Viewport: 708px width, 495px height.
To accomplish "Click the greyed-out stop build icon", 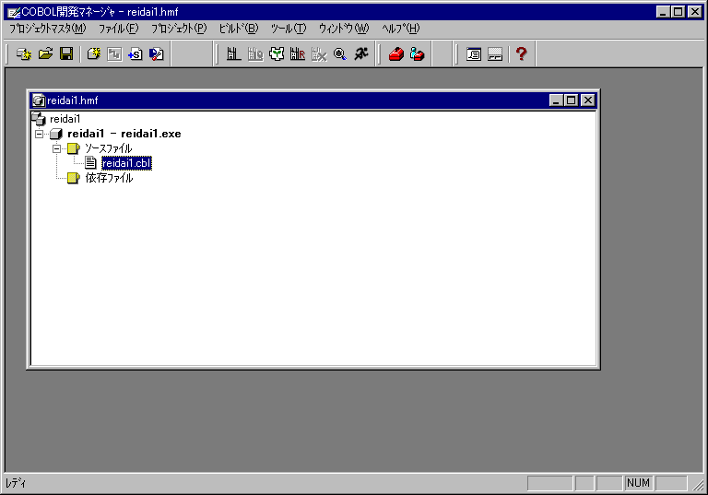I will click(319, 54).
